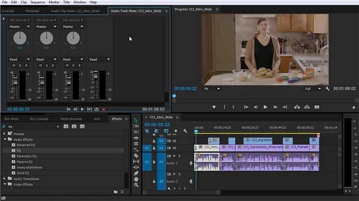
Task: Go to In point in program monitor
Action: [x=246, y=107]
